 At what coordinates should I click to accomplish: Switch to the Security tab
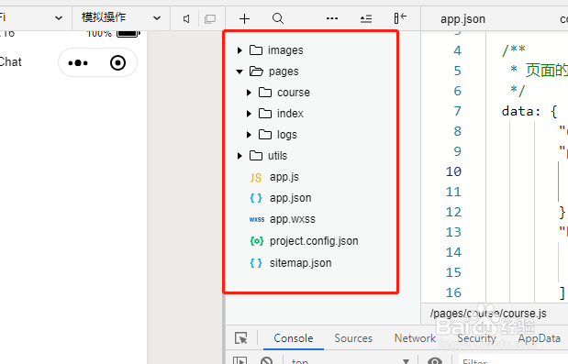click(x=476, y=338)
